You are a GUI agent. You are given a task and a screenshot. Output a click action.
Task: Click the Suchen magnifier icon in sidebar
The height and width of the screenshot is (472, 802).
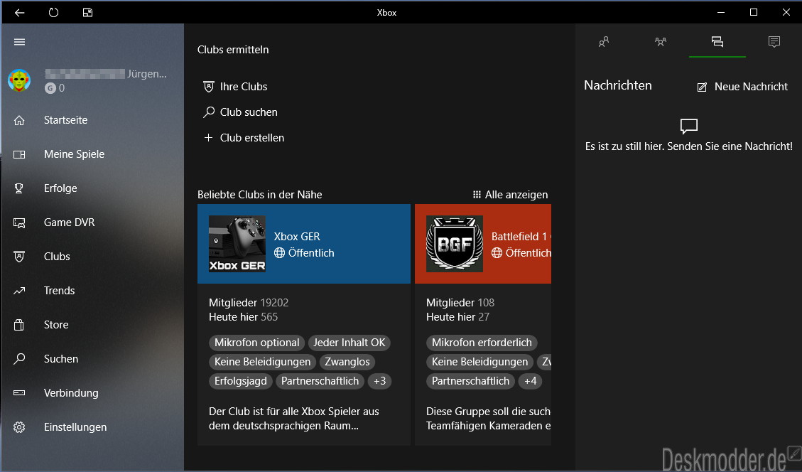click(x=19, y=359)
